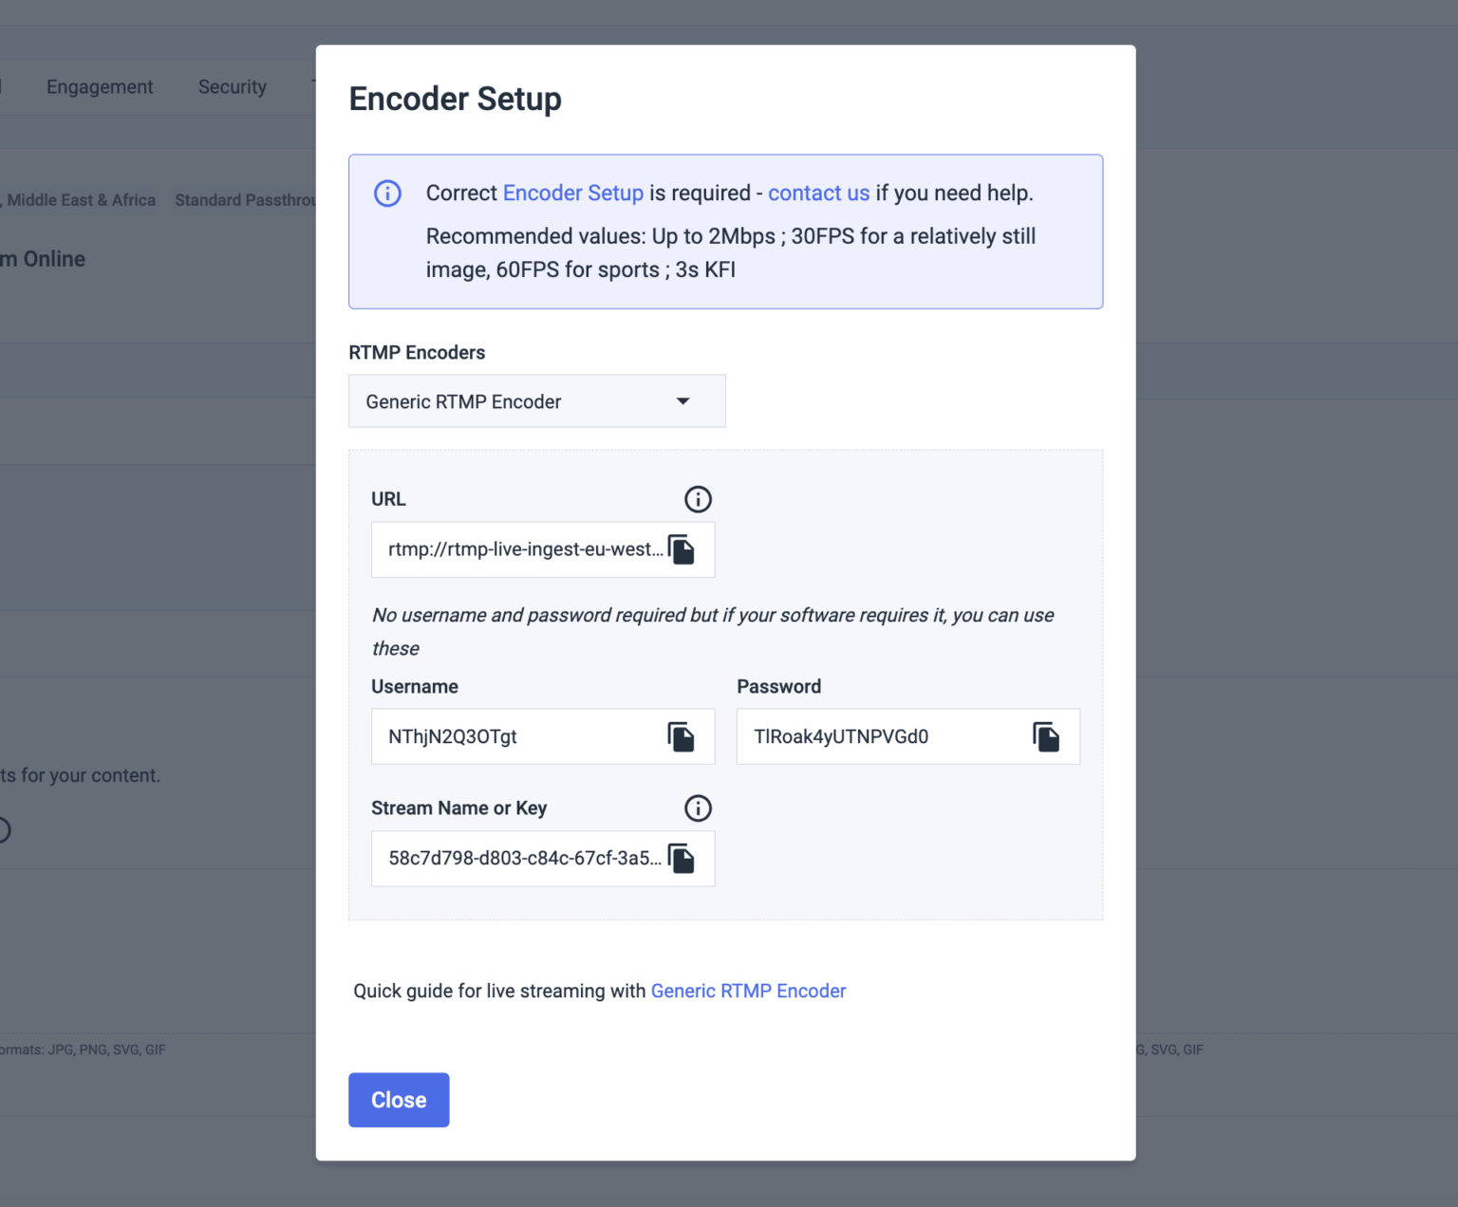Click the copy icon inside the URL field
This screenshot has height=1207, width=1458.
682,548
